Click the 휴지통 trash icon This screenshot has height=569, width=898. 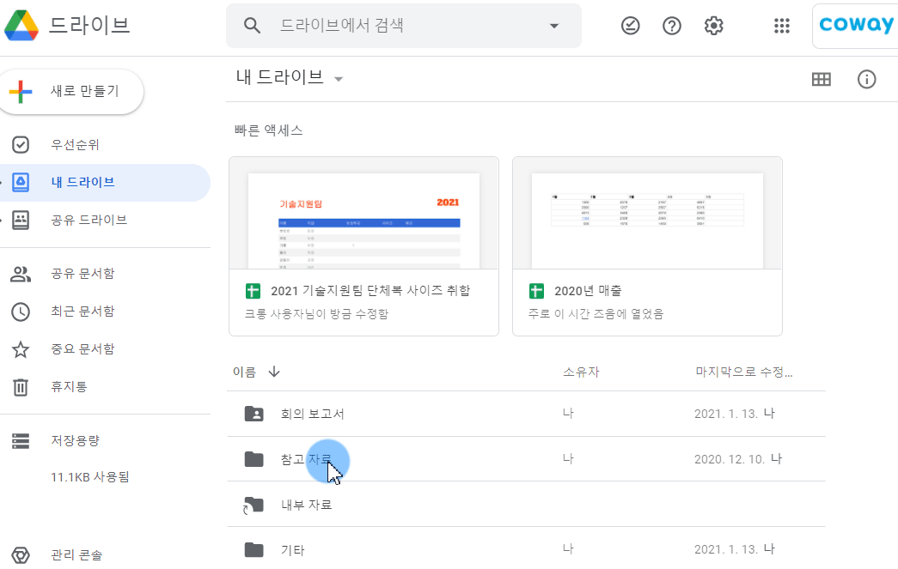tap(21, 387)
